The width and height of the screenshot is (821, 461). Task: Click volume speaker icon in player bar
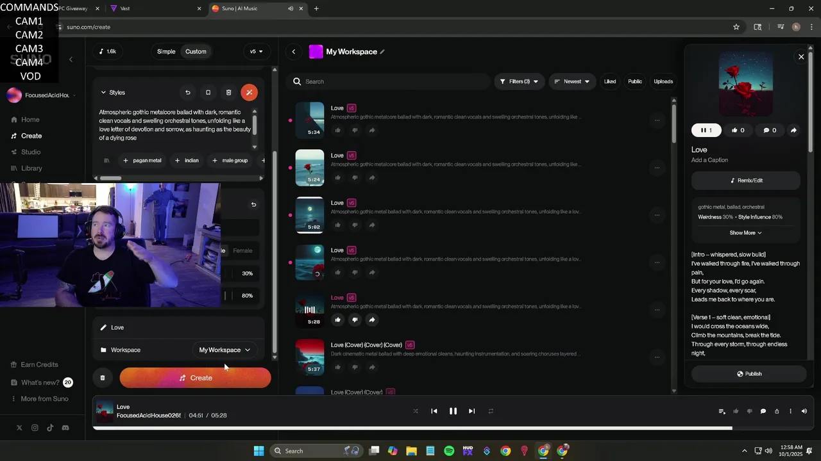click(804, 411)
